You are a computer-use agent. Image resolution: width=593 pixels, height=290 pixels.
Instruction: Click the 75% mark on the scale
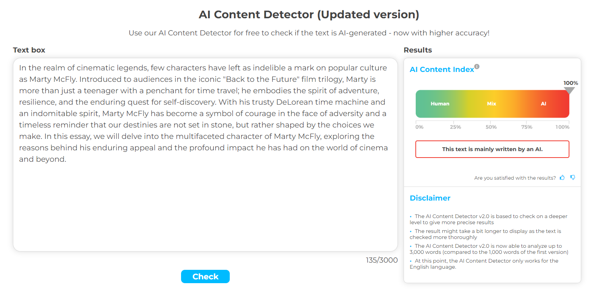click(527, 127)
